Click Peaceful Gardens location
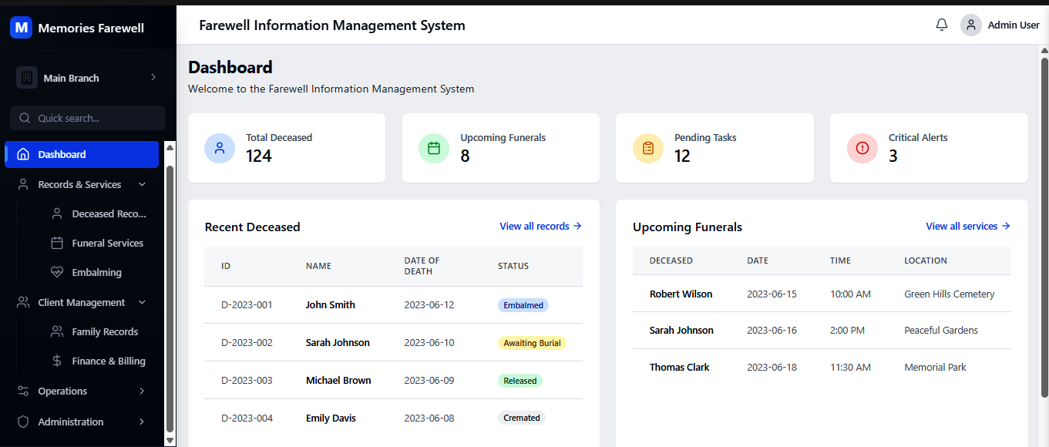The height and width of the screenshot is (447, 1049). (941, 330)
